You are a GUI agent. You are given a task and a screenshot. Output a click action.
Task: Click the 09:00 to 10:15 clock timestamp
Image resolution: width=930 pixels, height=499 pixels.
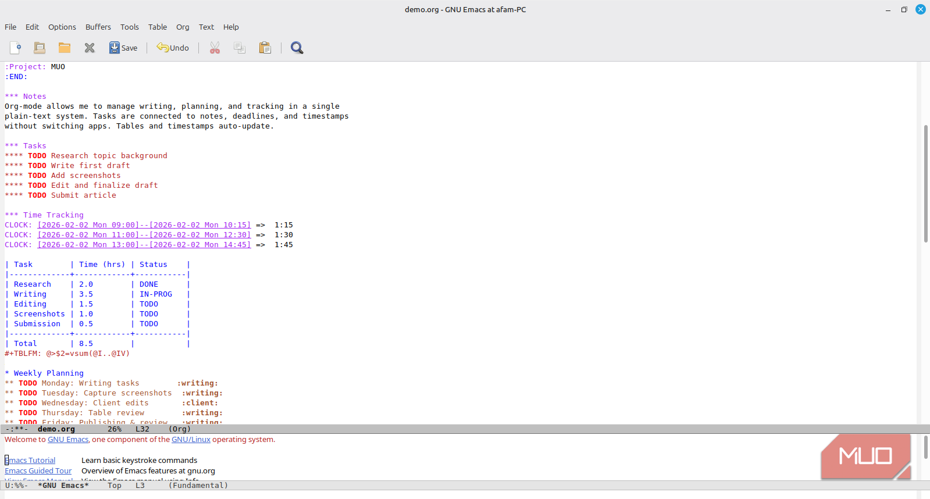tap(144, 225)
